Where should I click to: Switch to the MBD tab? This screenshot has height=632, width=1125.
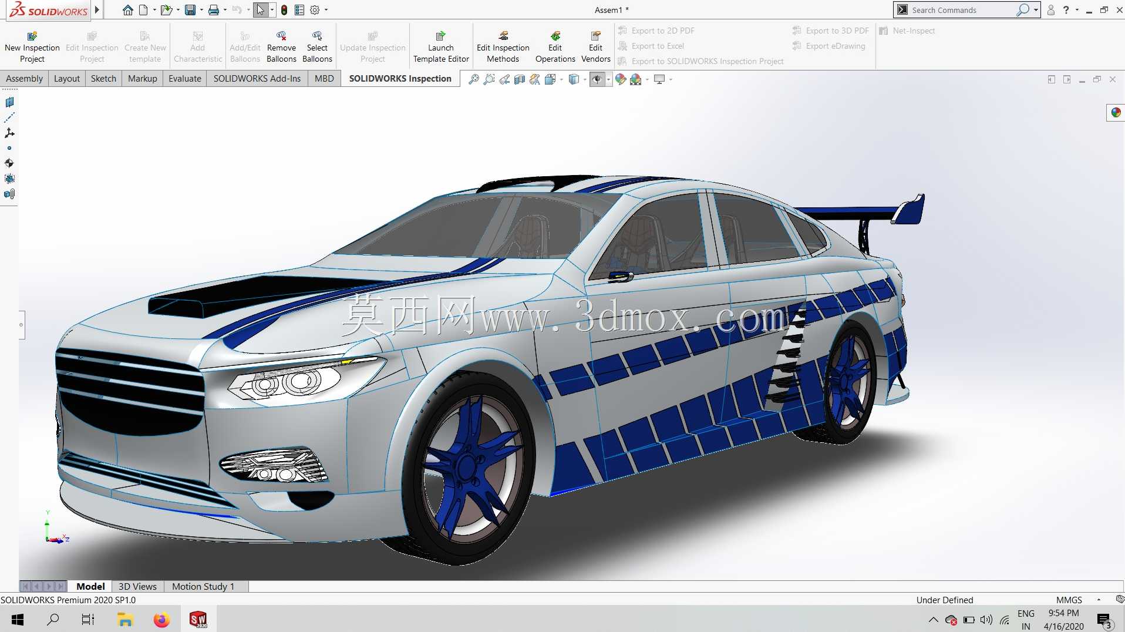(x=324, y=79)
